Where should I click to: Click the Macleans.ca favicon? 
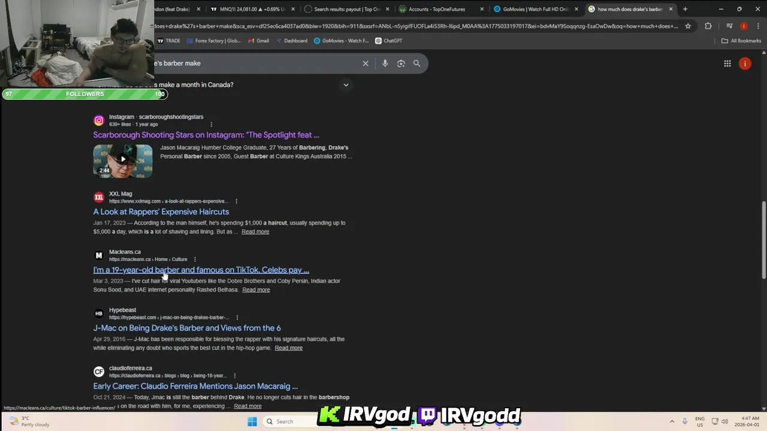[99, 255]
